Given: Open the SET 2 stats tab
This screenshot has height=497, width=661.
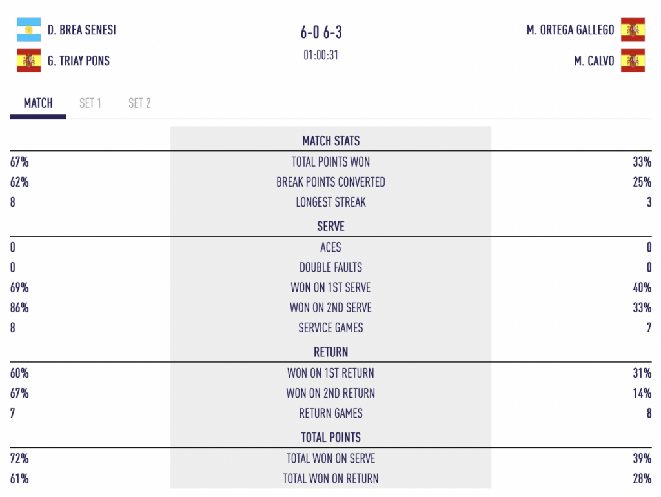Looking at the screenshot, I should pos(139,103).
